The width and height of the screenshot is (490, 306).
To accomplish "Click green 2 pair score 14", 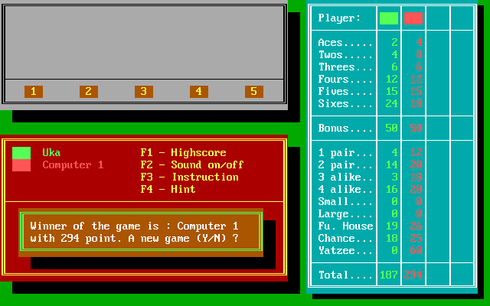I will click(x=392, y=165).
